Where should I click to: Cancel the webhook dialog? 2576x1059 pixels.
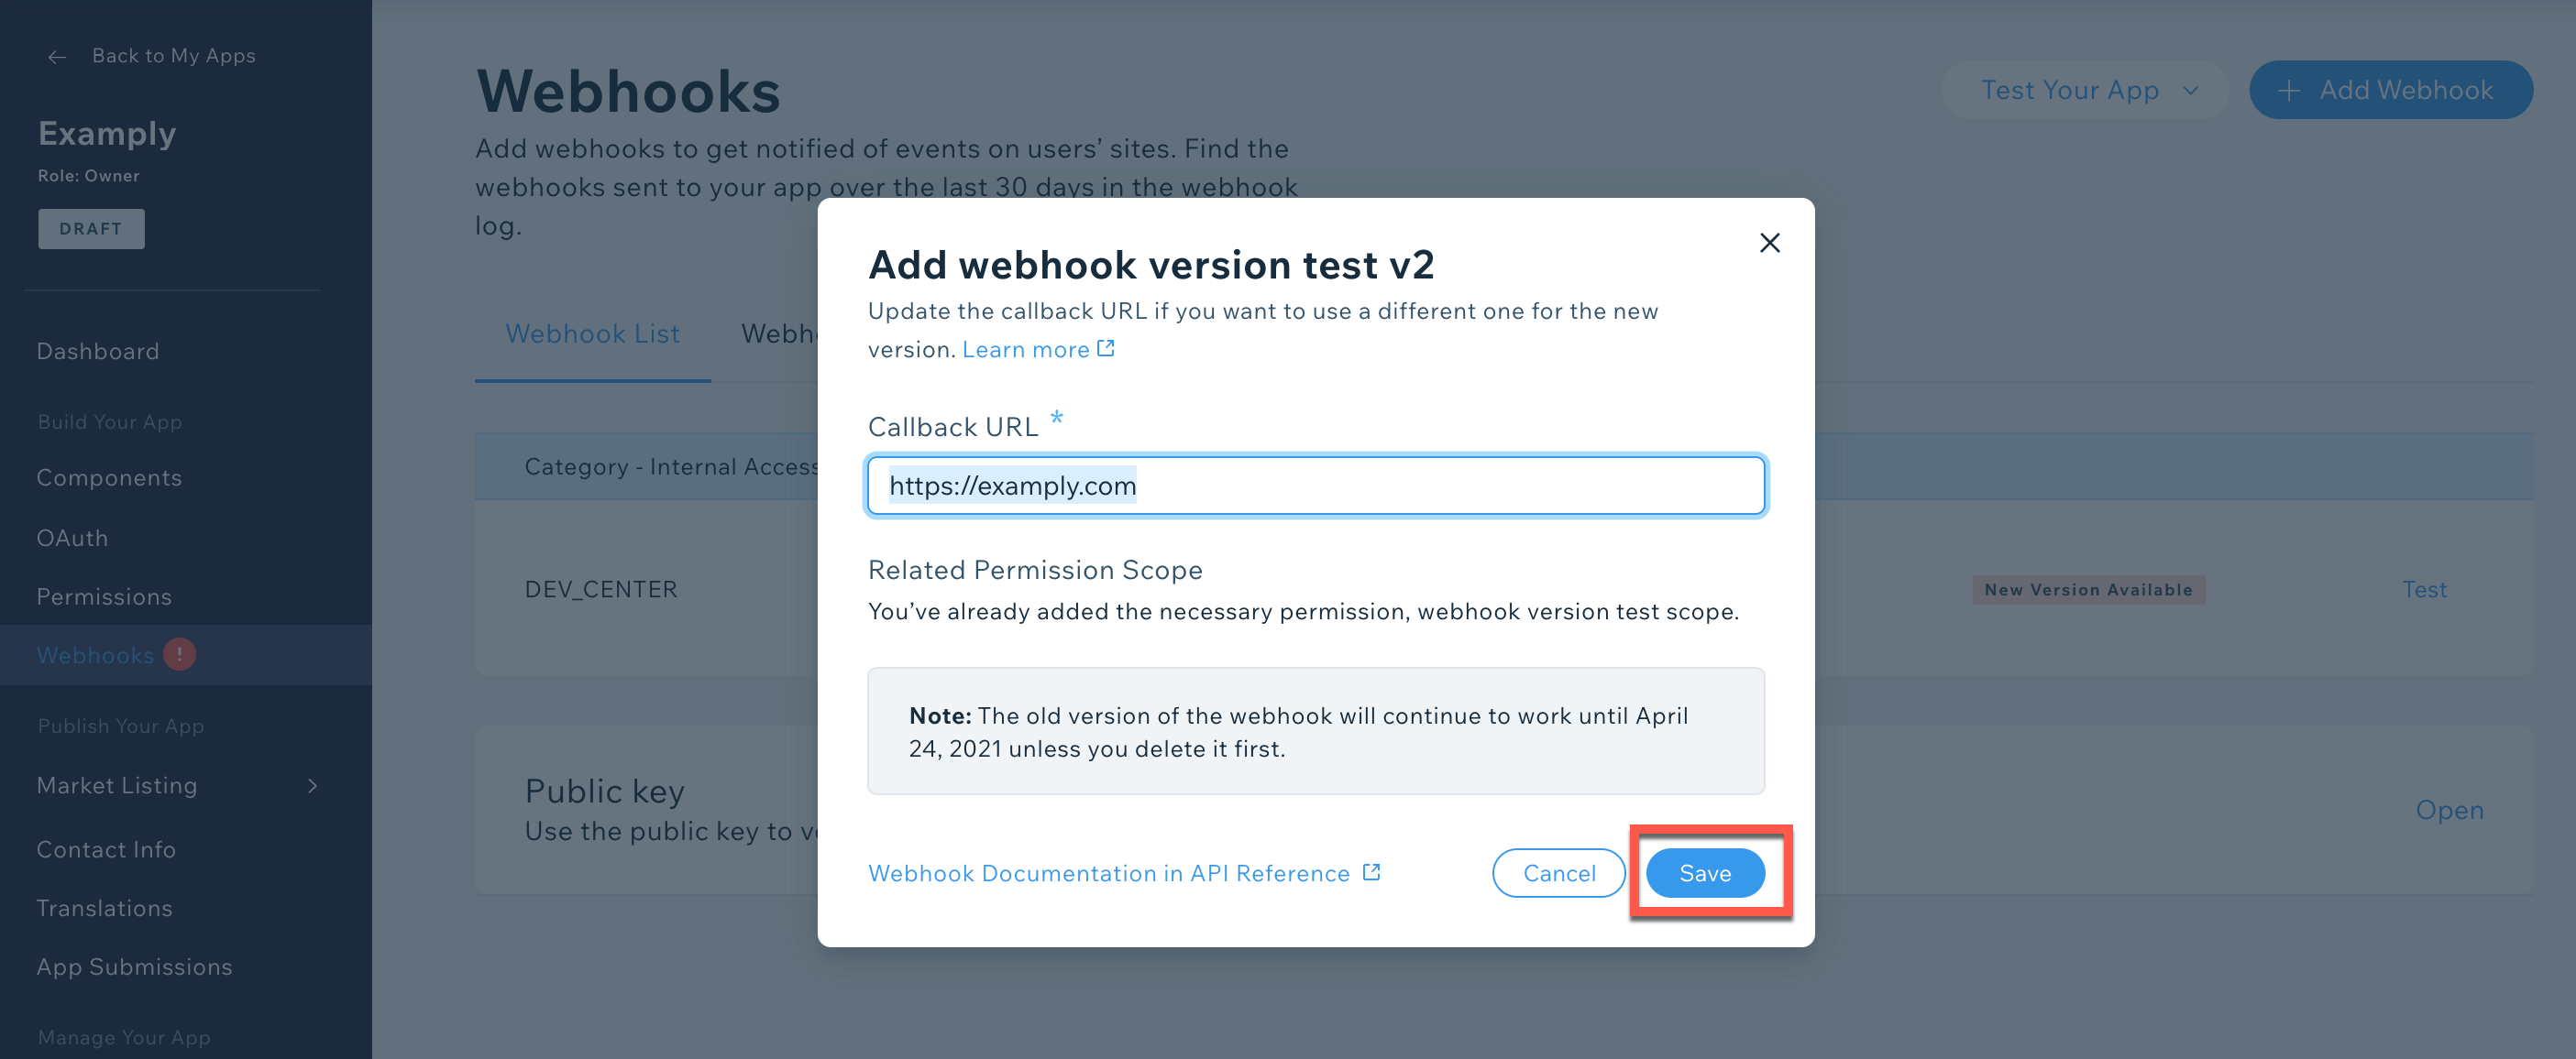coord(1558,872)
